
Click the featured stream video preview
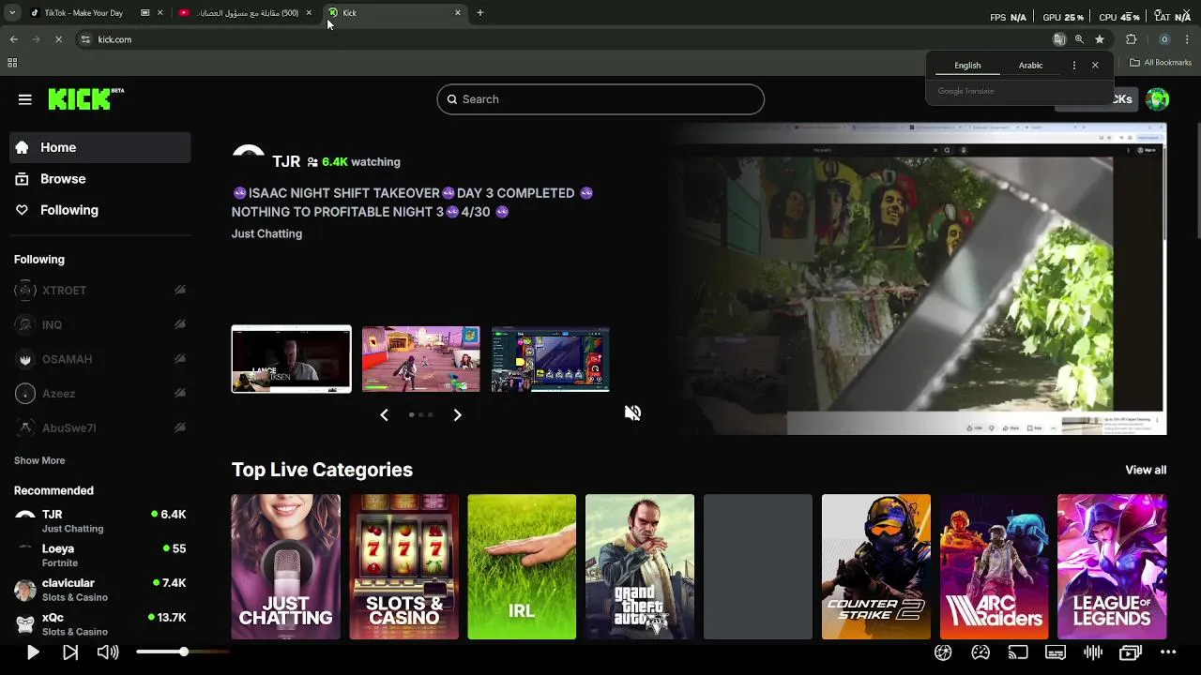pos(920,279)
